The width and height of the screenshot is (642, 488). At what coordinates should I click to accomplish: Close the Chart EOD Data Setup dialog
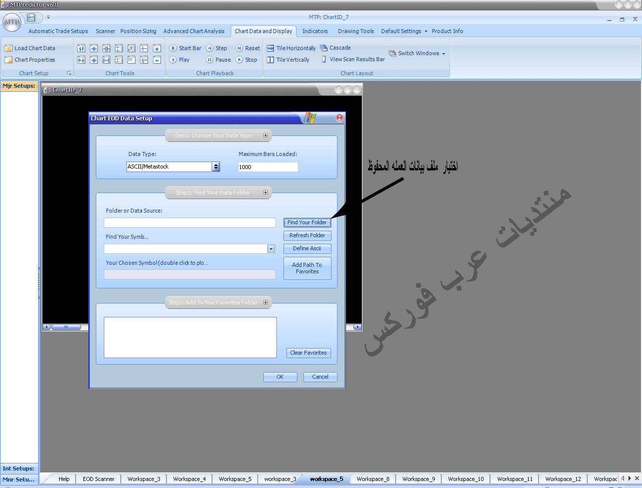coord(340,118)
